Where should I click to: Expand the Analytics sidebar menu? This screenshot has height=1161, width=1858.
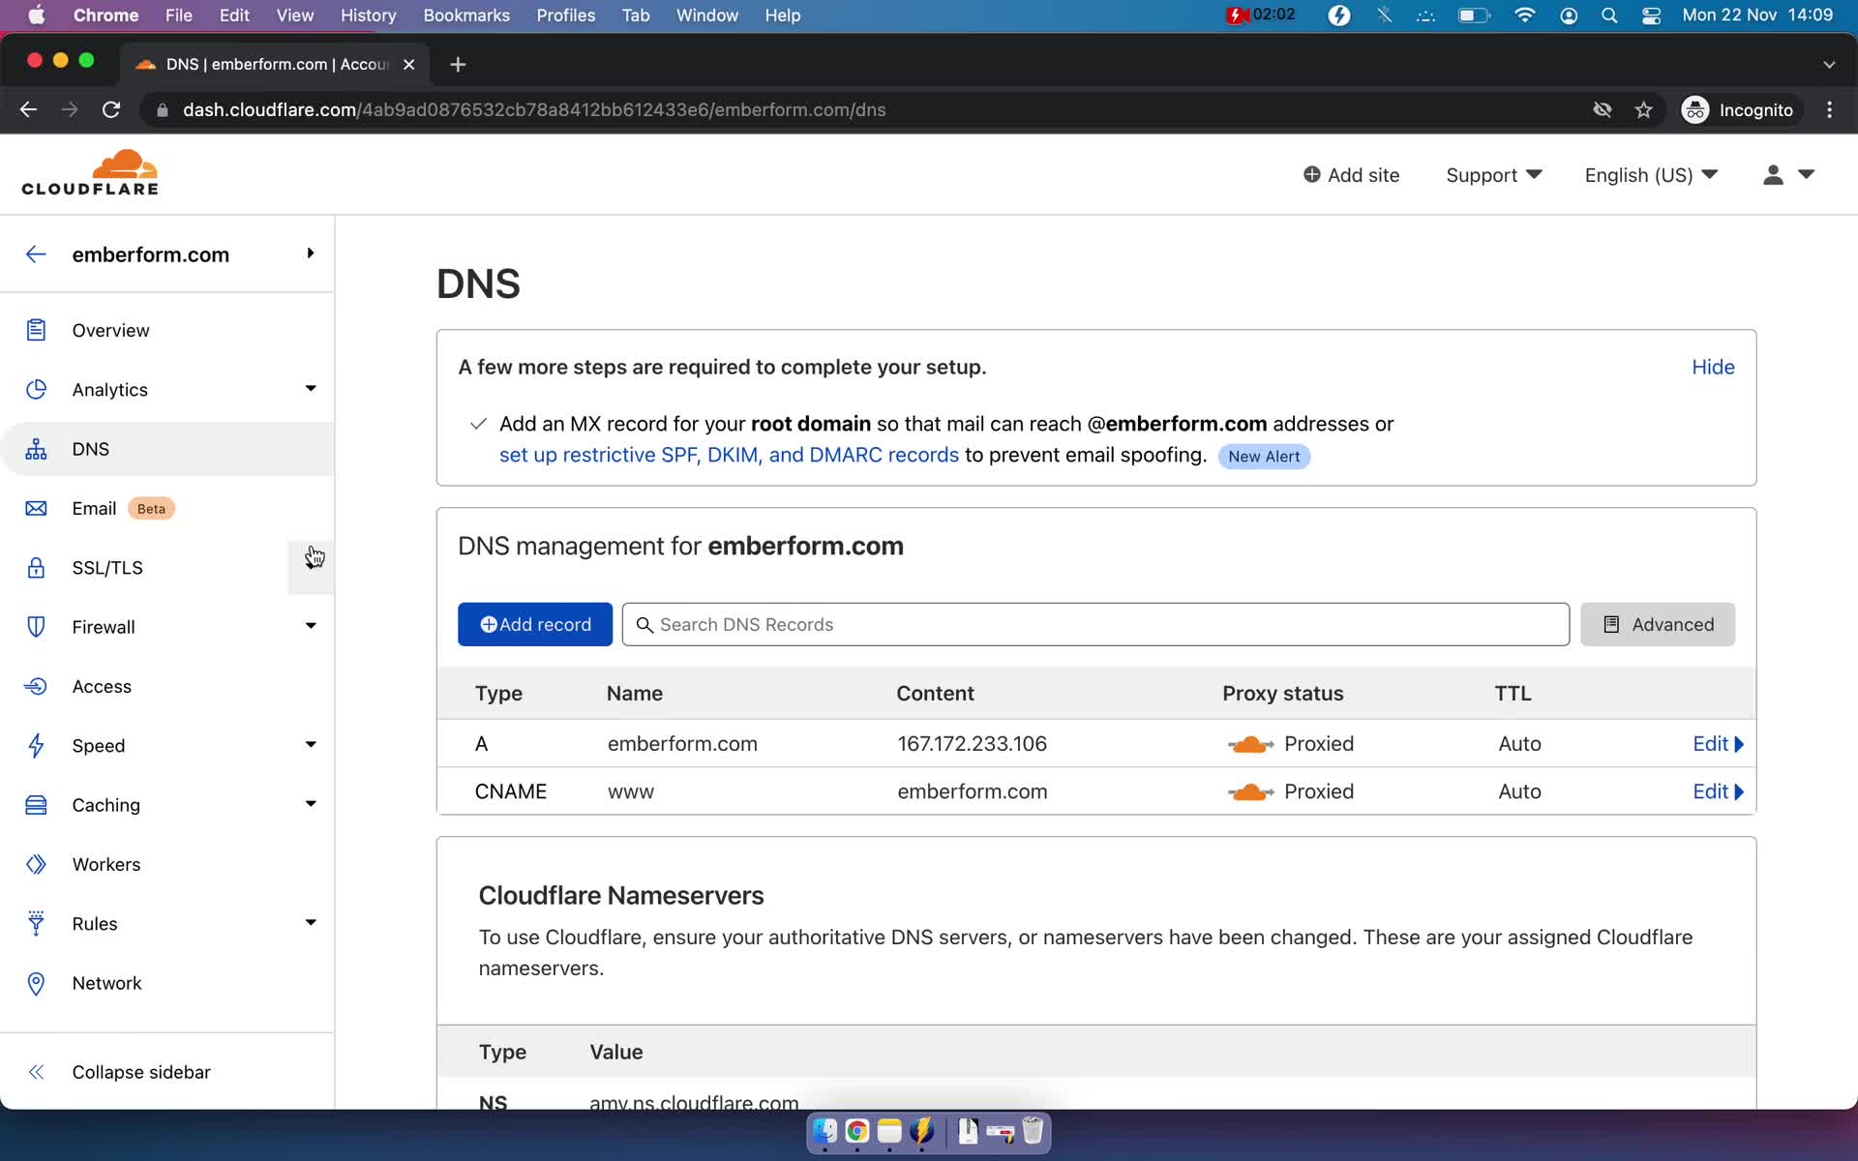click(309, 388)
